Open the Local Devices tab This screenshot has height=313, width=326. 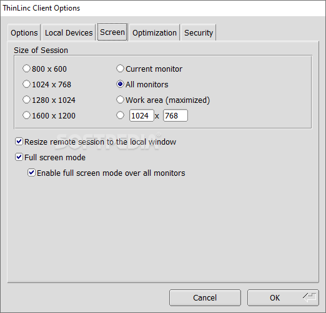pyautogui.click(x=69, y=32)
